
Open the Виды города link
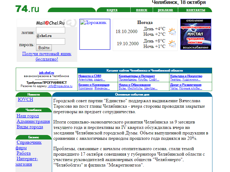pos(30,127)
